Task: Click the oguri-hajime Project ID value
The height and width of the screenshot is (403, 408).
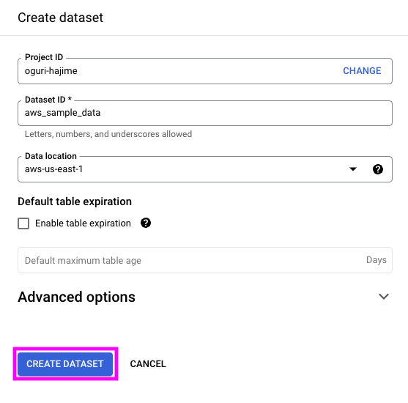Action: pyautogui.click(x=51, y=71)
